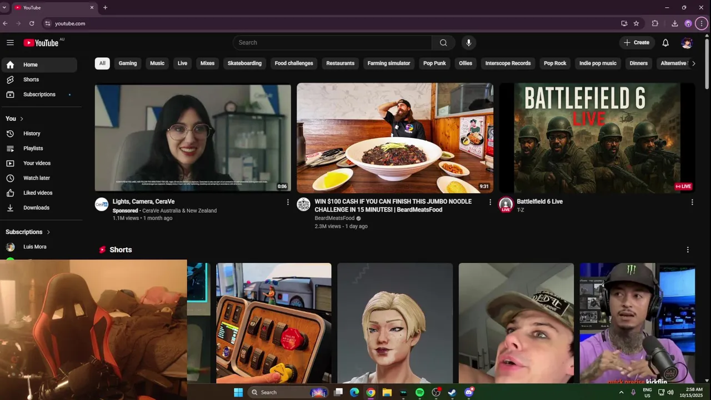The image size is (711, 400).
Task: Open the Battlefield 6 Live thumbnail
Action: [x=597, y=138]
